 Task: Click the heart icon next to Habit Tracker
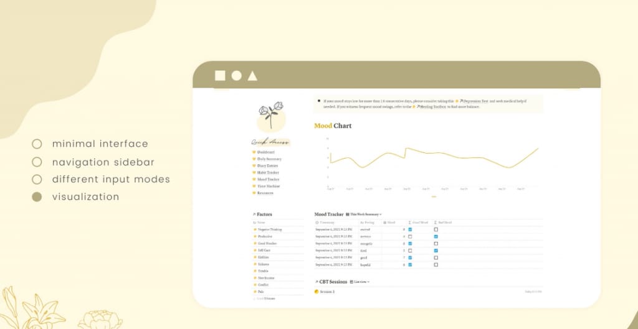254,173
